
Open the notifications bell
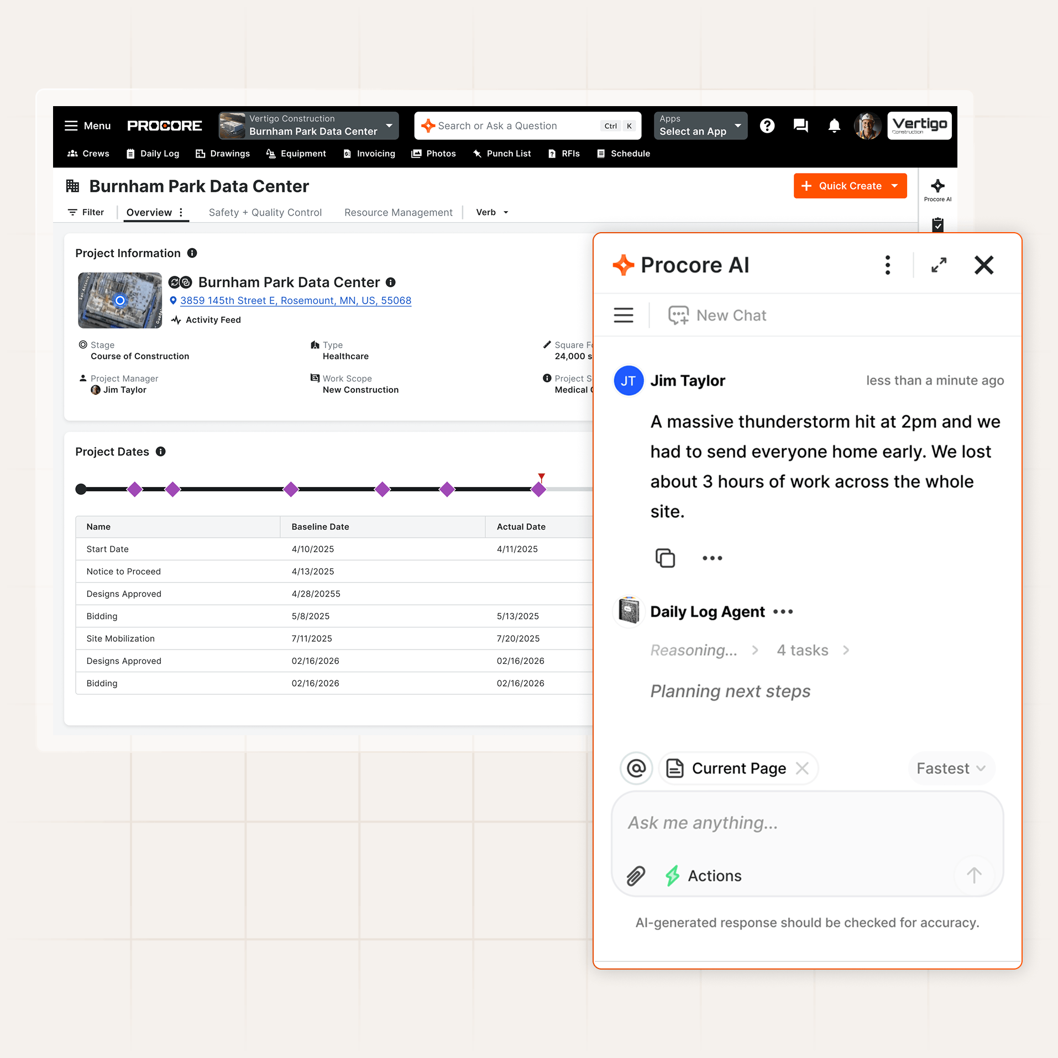coord(834,126)
